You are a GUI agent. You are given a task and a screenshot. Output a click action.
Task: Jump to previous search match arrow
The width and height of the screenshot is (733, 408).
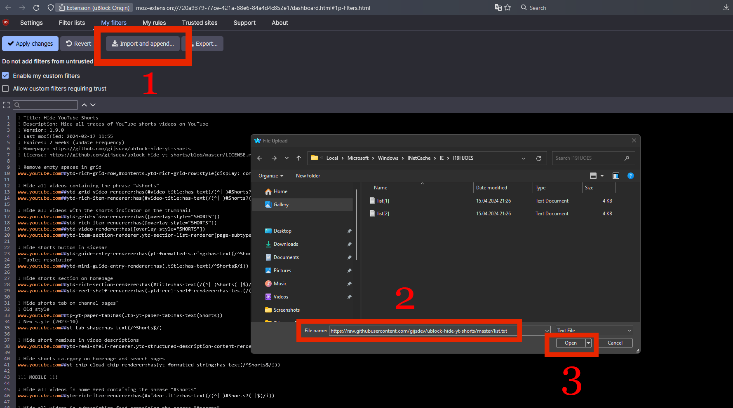coord(84,105)
